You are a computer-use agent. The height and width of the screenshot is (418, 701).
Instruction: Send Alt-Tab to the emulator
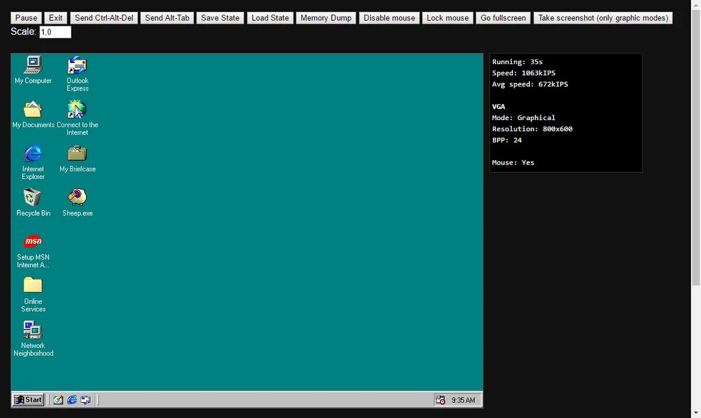167,18
